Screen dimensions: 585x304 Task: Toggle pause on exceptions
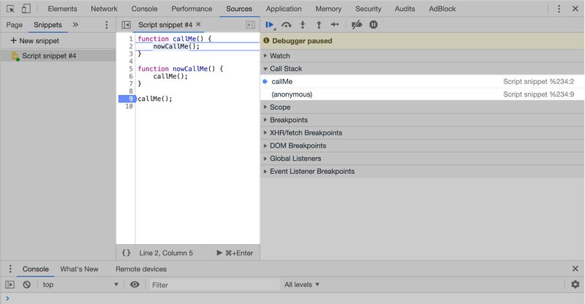[374, 25]
